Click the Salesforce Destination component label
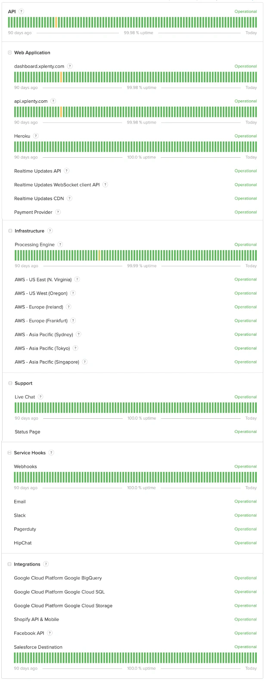 click(38, 647)
